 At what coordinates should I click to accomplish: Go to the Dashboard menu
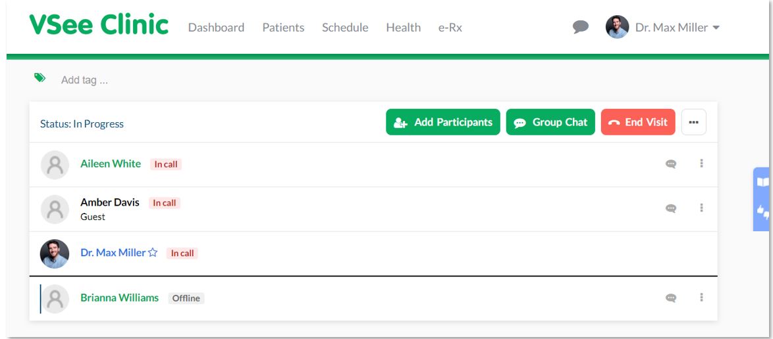(217, 28)
